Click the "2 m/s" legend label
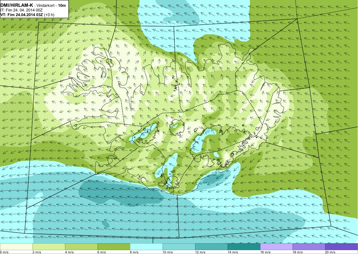 click(37, 252)
